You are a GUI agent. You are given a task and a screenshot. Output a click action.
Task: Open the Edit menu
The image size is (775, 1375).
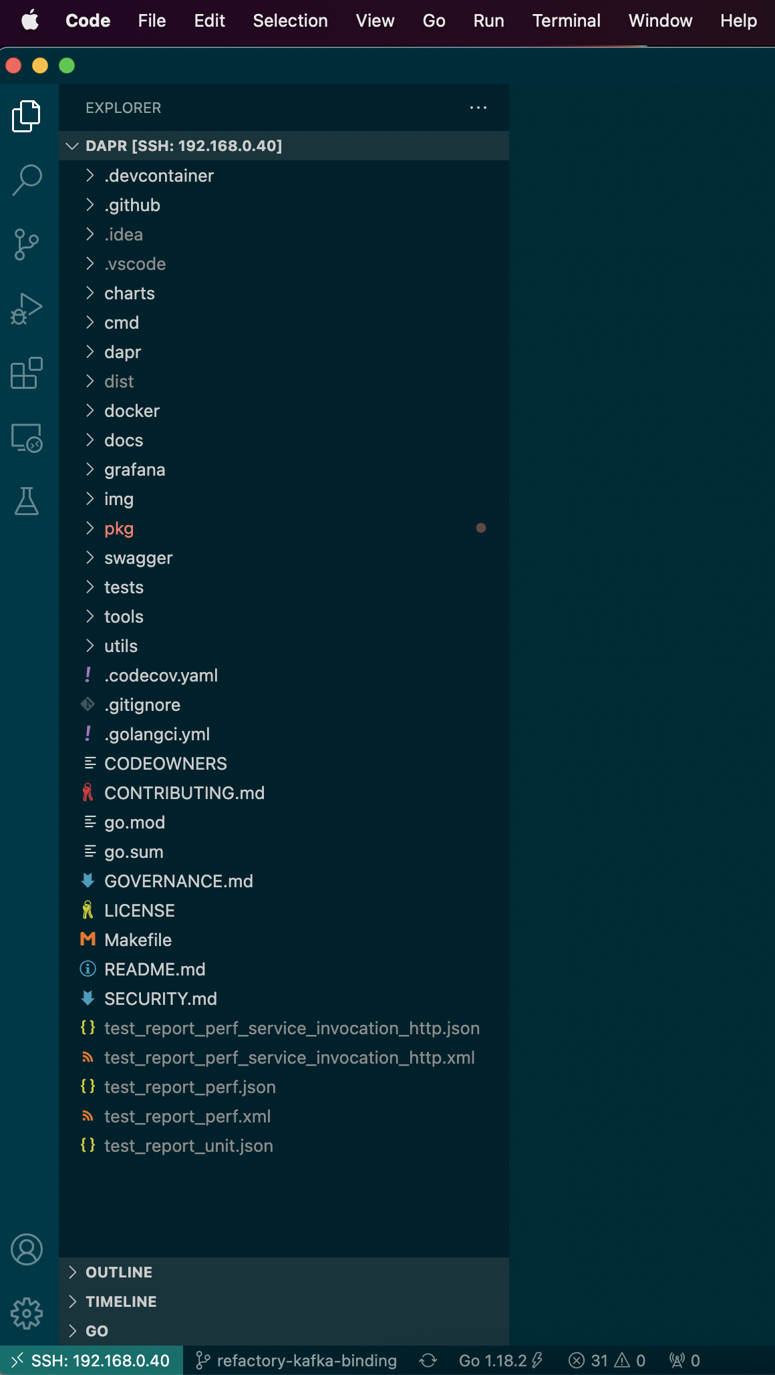[209, 21]
